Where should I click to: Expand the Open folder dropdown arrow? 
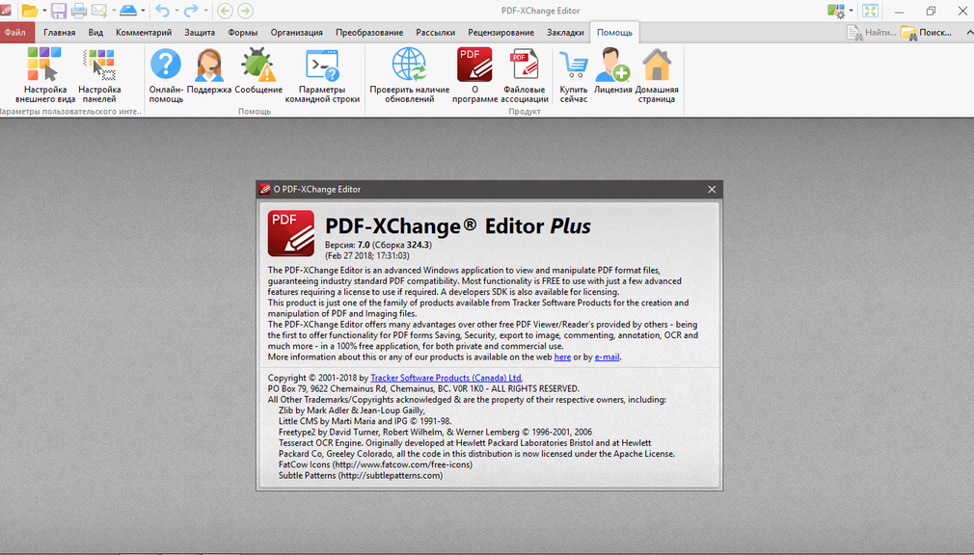click(x=44, y=11)
